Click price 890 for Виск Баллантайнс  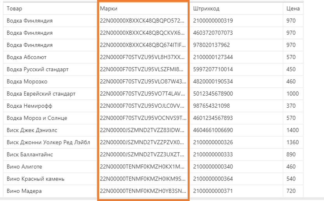click(291, 154)
